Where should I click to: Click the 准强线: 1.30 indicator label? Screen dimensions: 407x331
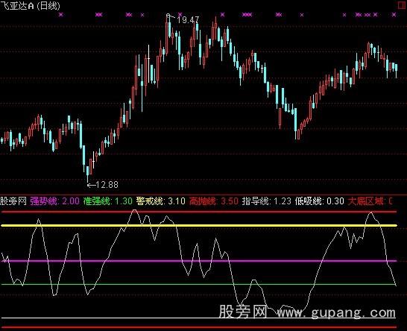[108, 201]
